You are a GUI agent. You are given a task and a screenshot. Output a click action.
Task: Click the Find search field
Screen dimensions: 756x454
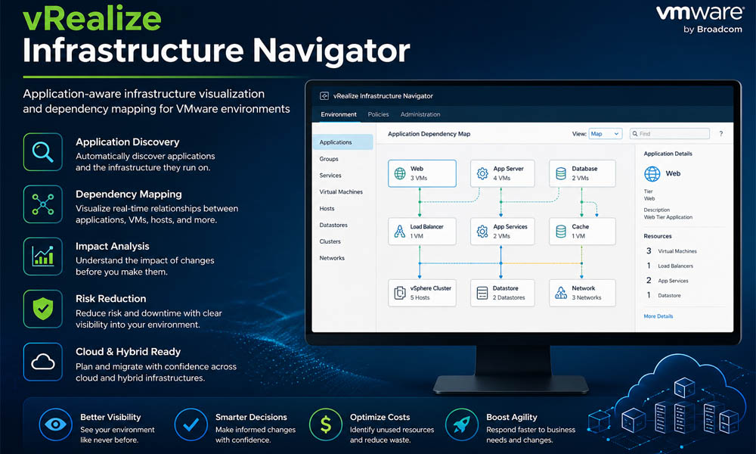669,133
